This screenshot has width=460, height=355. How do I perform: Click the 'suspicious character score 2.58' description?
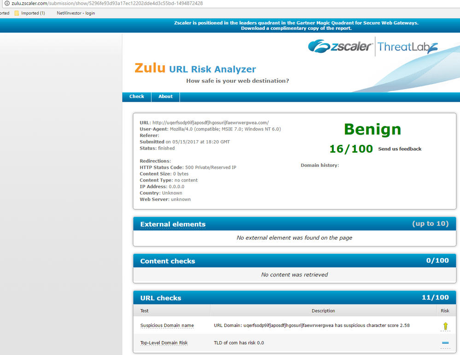click(x=312, y=326)
